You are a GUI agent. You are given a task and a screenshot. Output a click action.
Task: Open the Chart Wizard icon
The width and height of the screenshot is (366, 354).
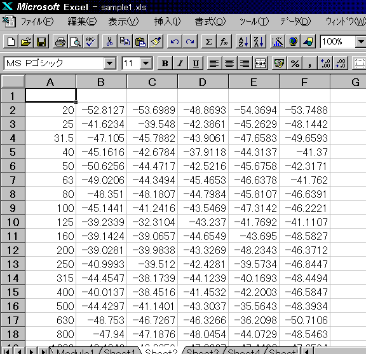(278, 42)
